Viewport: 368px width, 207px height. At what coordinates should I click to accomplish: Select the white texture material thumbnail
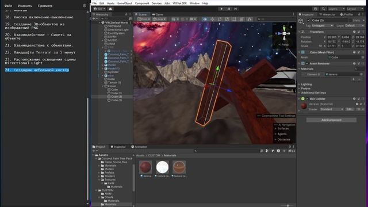pyautogui.click(x=162, y=167)
